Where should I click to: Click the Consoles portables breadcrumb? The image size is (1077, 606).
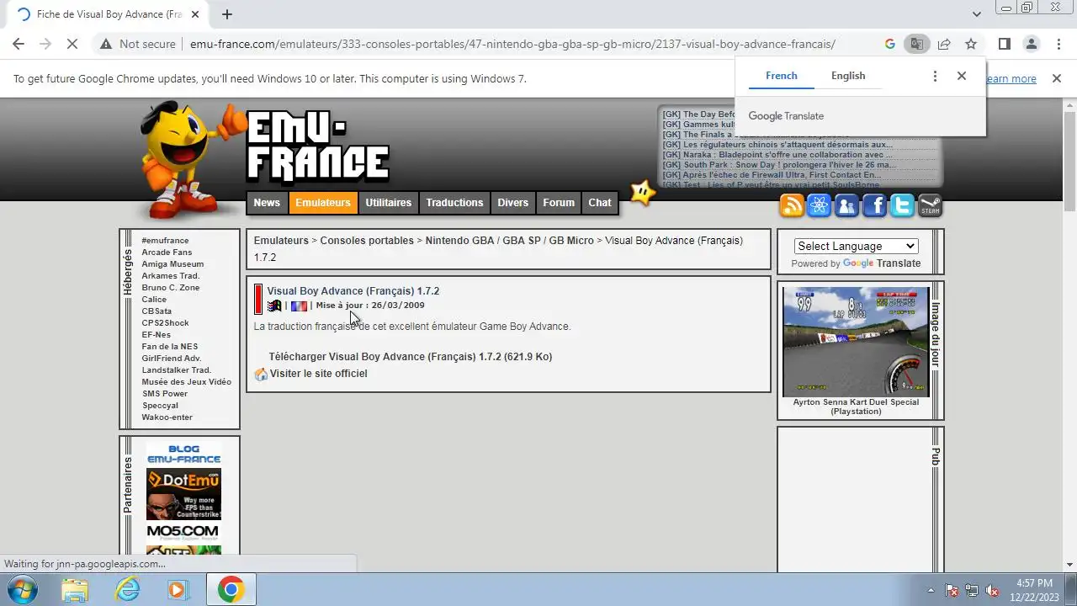[367, 241]
